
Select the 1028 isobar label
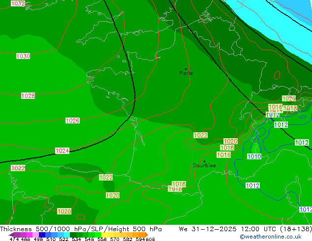[x=28, y=95]
